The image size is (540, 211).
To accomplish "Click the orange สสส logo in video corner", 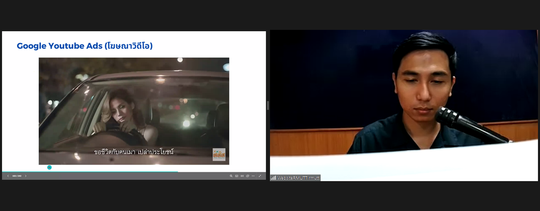I will (x=219, y=154).
